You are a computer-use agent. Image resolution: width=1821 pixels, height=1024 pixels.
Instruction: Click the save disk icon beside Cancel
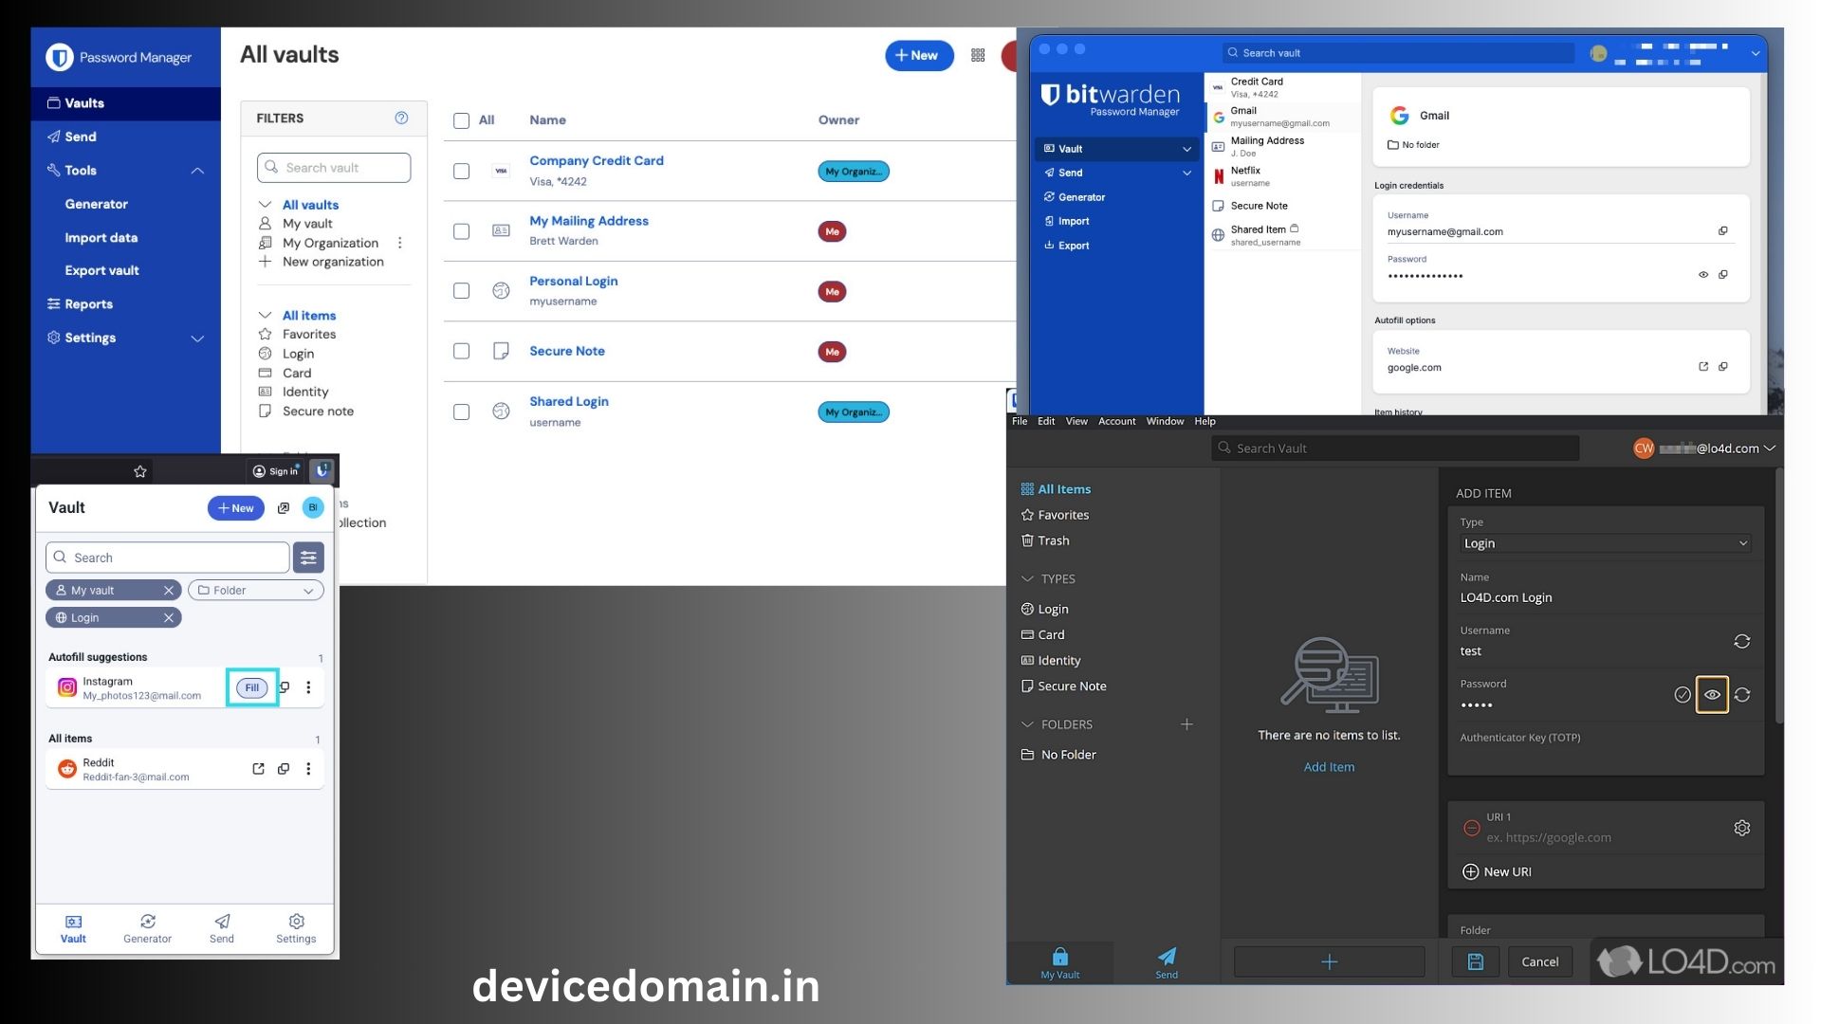coord(1476,961)
